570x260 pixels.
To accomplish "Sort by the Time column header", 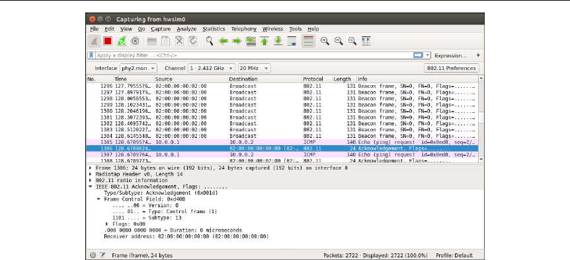I will pos(134,79).
